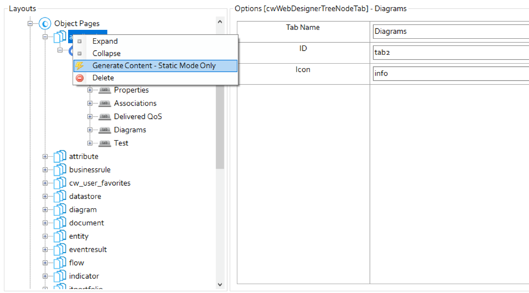Screen dimensions: 529x293
Task: Collapse the Object Pages root node
Action: click(30, 24)
